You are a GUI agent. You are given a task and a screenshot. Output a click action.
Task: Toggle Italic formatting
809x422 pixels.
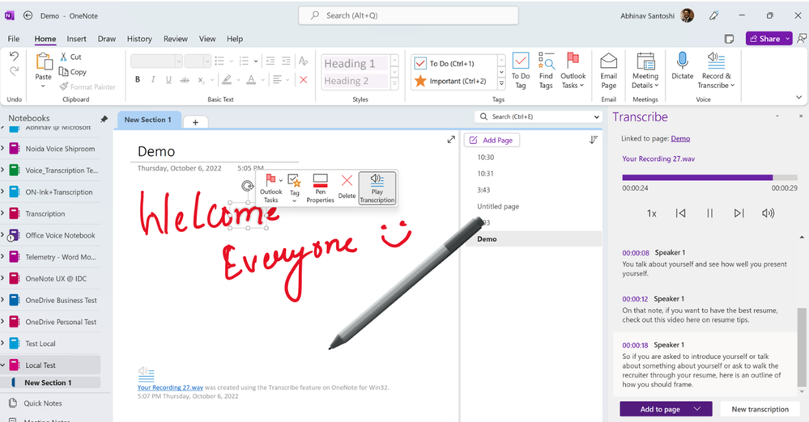[153, 79]
